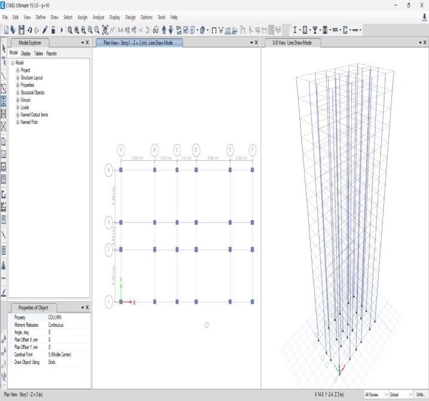This screenshot has height=401, width=429.
Task: Click the Run Analysis play arrow
Action: click(62, 29)
